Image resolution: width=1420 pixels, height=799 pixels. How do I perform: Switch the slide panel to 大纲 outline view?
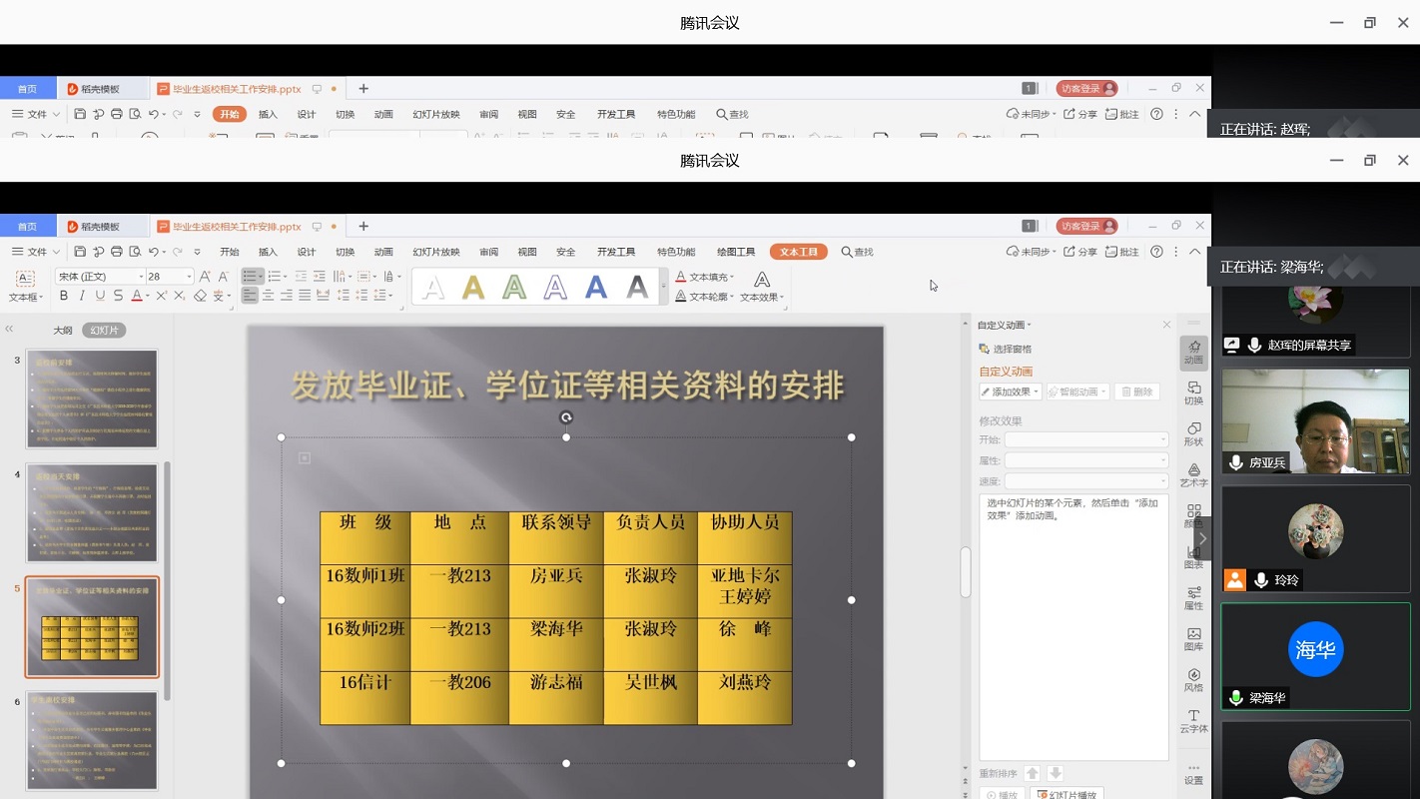(63, 331)
